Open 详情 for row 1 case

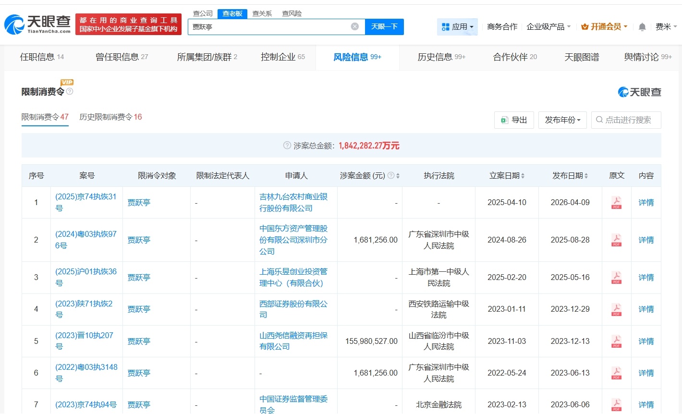(x=646, y=203)
